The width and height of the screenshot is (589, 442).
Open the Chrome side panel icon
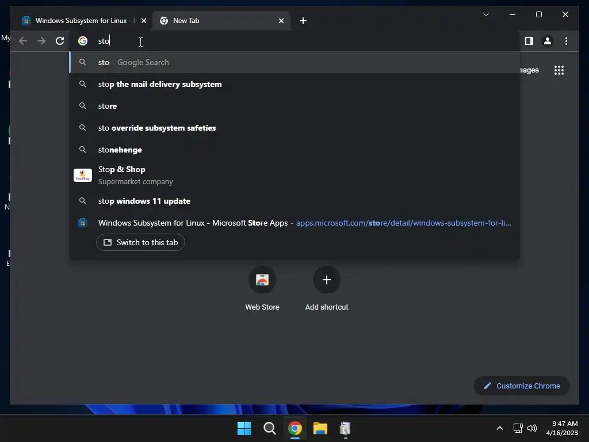click(x=529, y=41)
